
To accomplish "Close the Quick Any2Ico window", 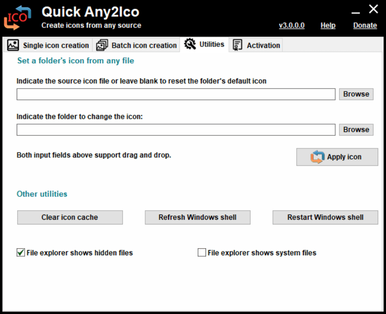I will 374,9.
